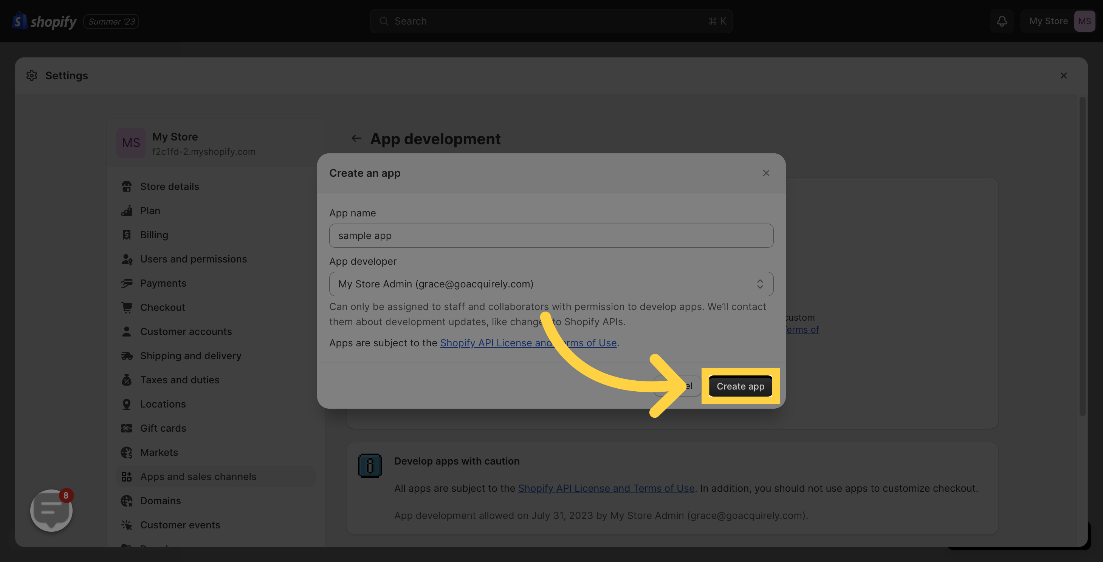Click the MS avatar in top bar

tap(1084, 21)
